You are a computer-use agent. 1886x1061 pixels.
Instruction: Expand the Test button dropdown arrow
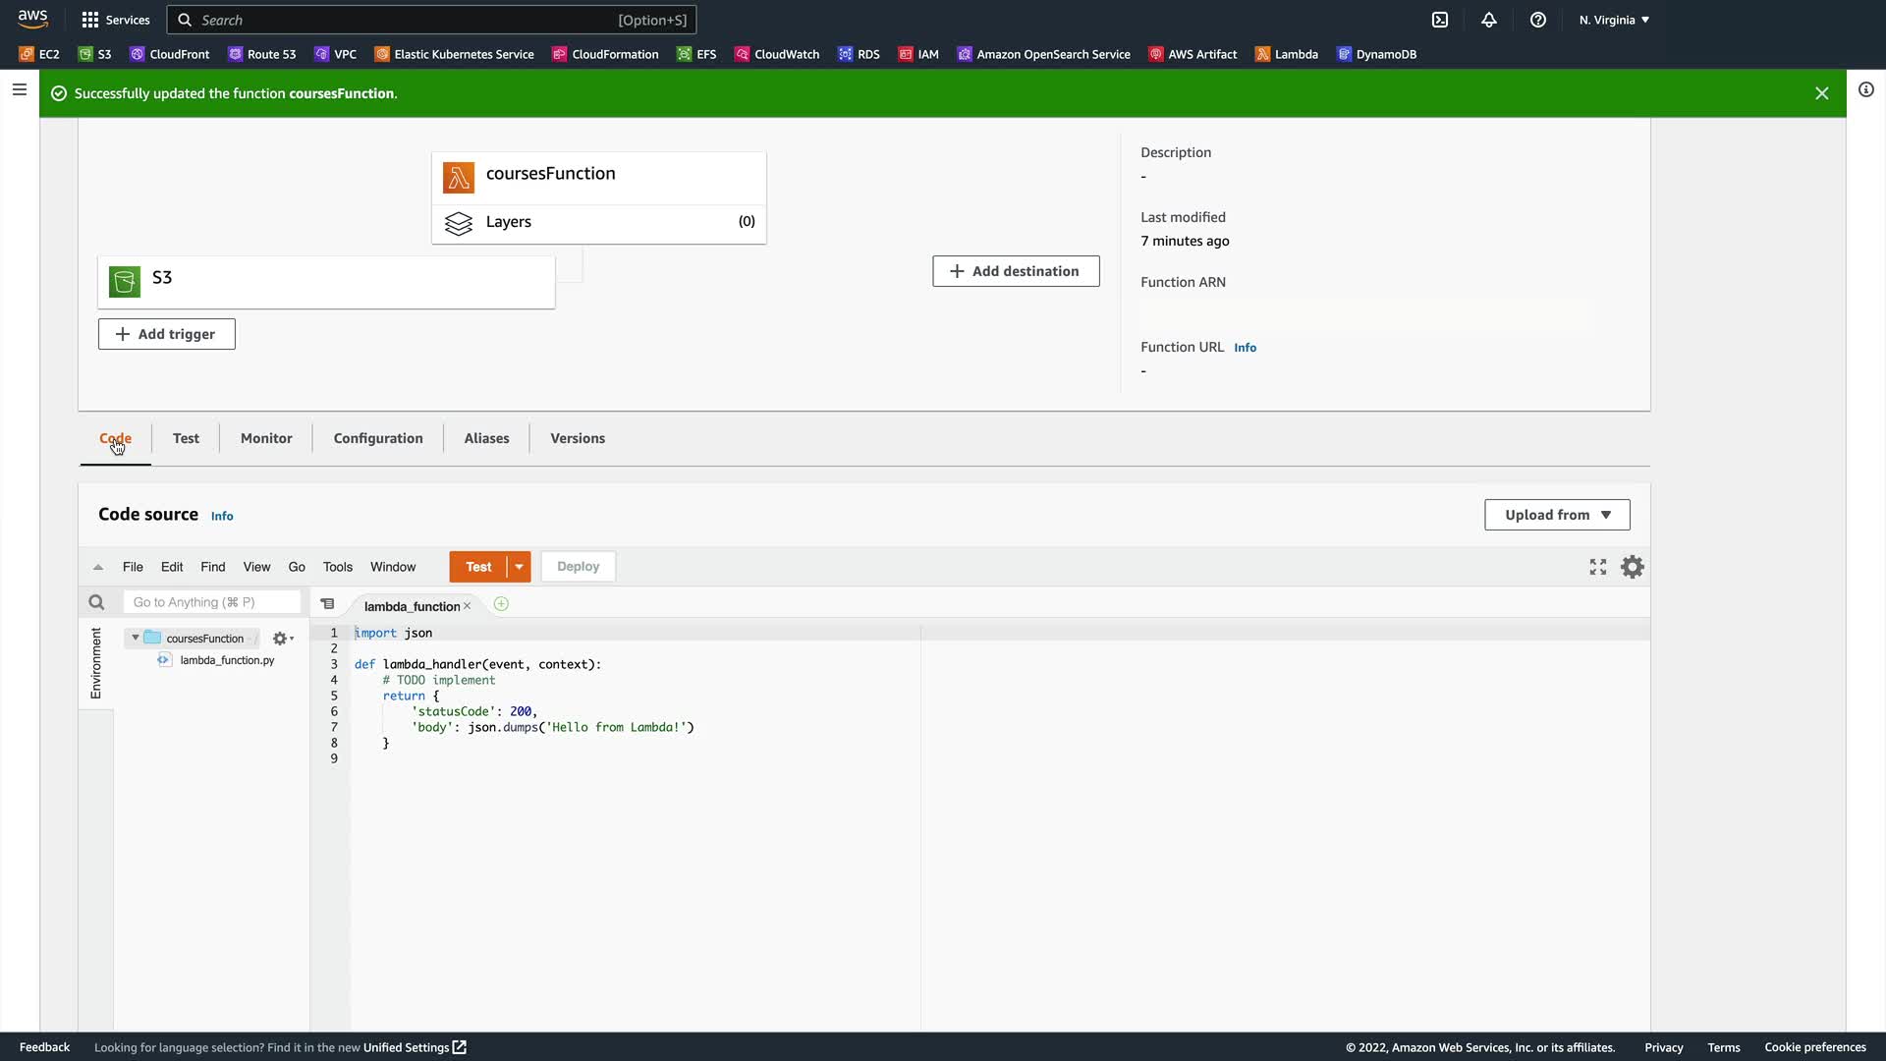519,567
